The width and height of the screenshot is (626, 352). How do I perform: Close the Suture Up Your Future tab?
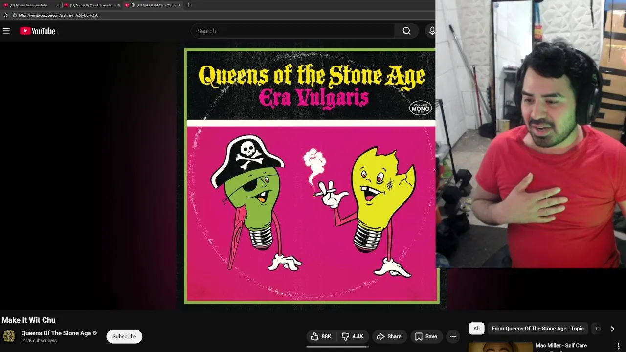click(x=119, y=5)
